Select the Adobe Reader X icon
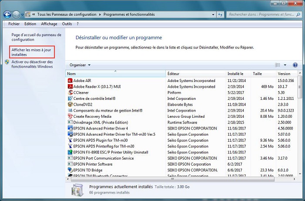Screen dimensions: 305x201 pyautogui.click(x=70, y=87)
